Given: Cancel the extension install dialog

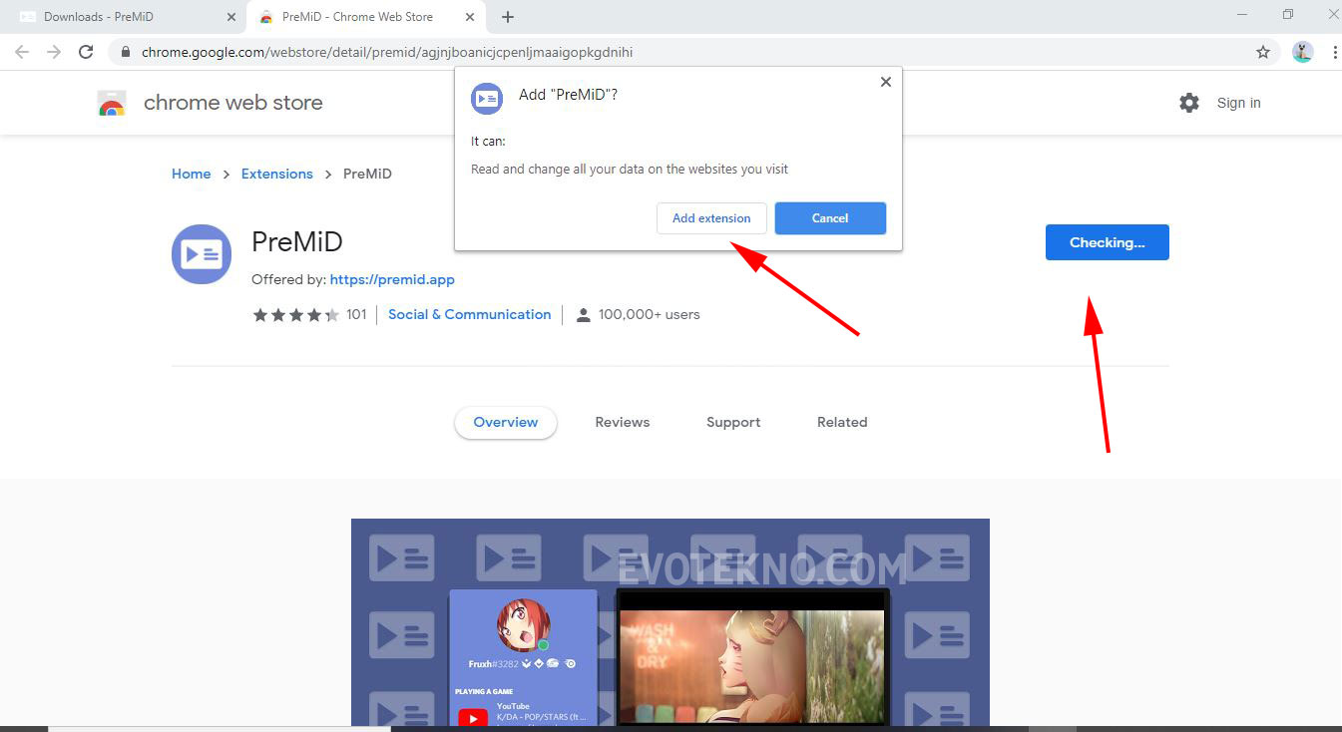Looking at the screenshot, I should tap(830, 218).
